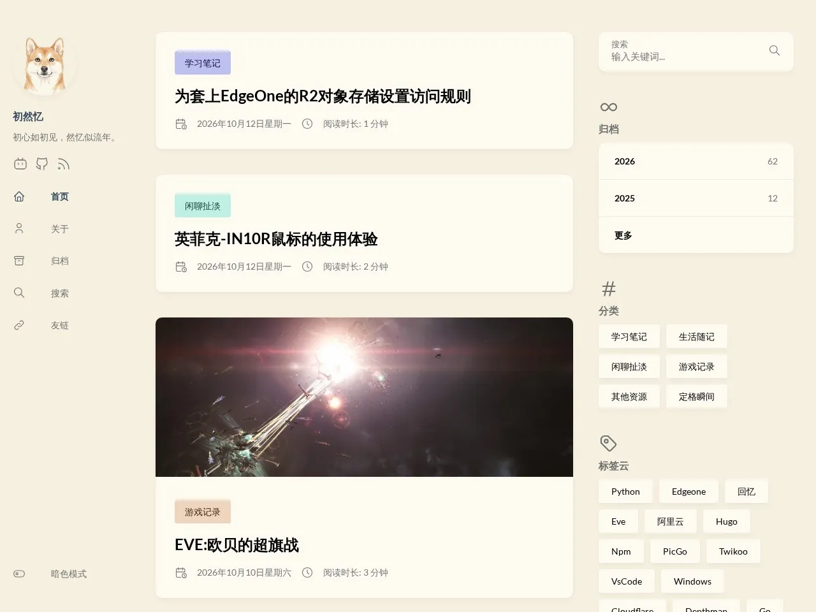Screen dimensions: 816x612
Task: Open article EVE:欧贝的超旗战
Action: pos(237,545)
